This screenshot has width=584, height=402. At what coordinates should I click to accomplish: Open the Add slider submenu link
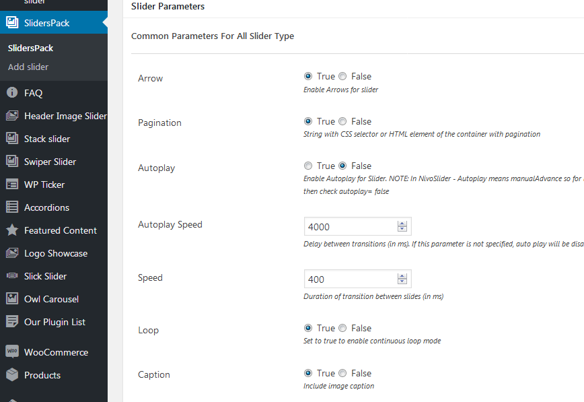click(28, 67)
